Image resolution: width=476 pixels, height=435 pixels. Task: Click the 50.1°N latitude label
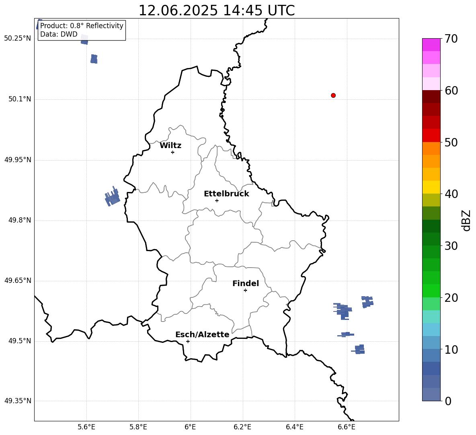tap(20, 99)
